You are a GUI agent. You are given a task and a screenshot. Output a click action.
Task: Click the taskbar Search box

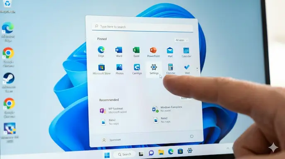[x=125, y=154]
